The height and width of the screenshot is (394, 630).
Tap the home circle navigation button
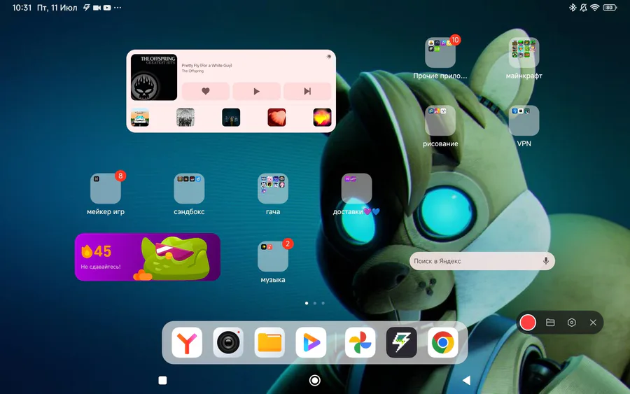tap(315, 380)
